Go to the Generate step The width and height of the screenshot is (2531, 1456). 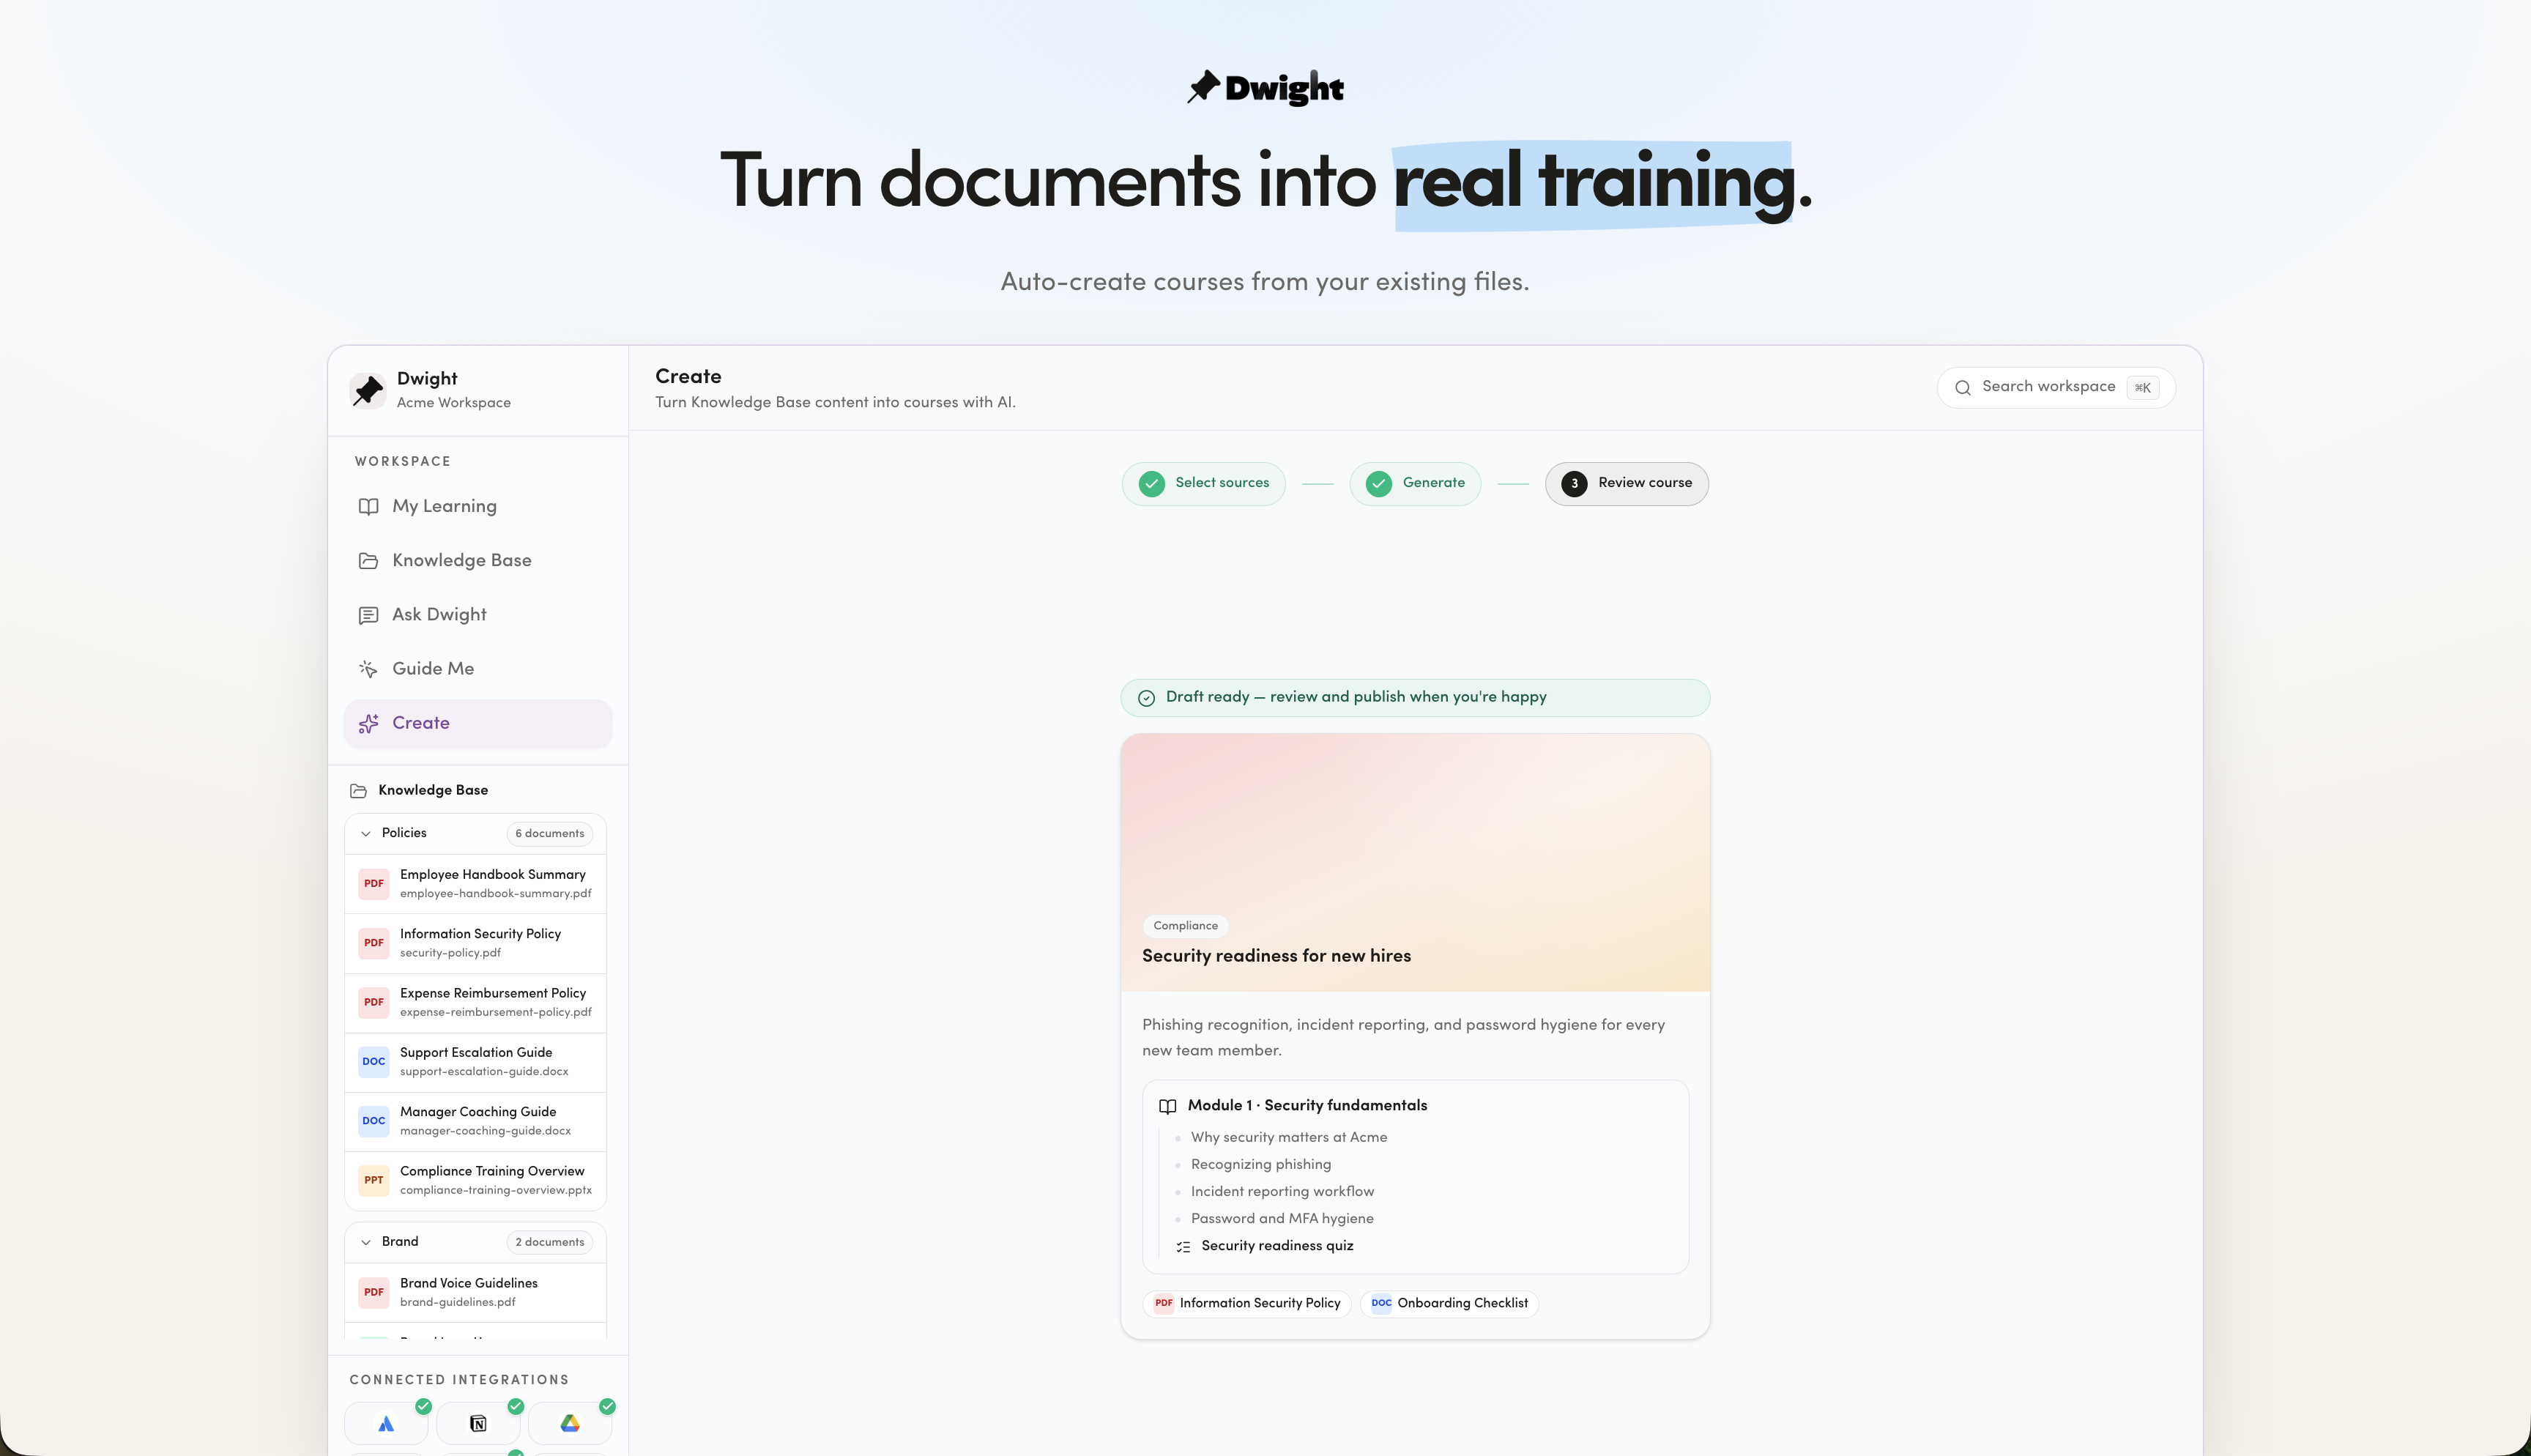[1416, 484]
